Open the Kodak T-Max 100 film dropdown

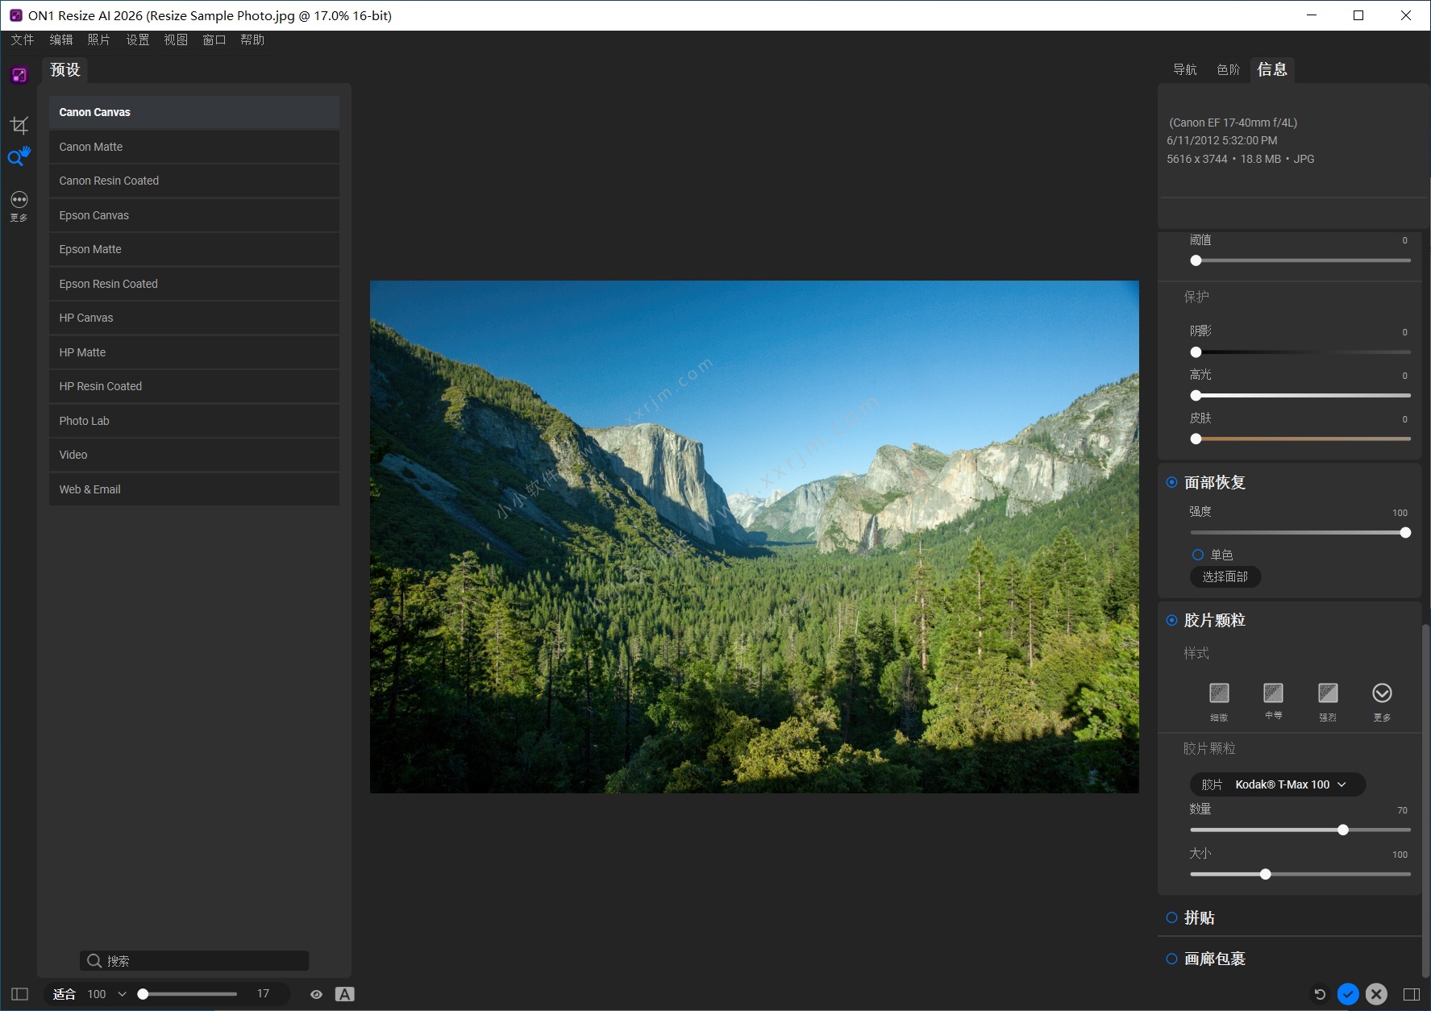[1277, 784]
